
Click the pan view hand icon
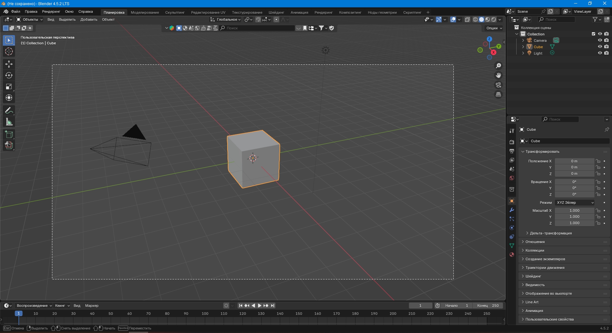498,75
